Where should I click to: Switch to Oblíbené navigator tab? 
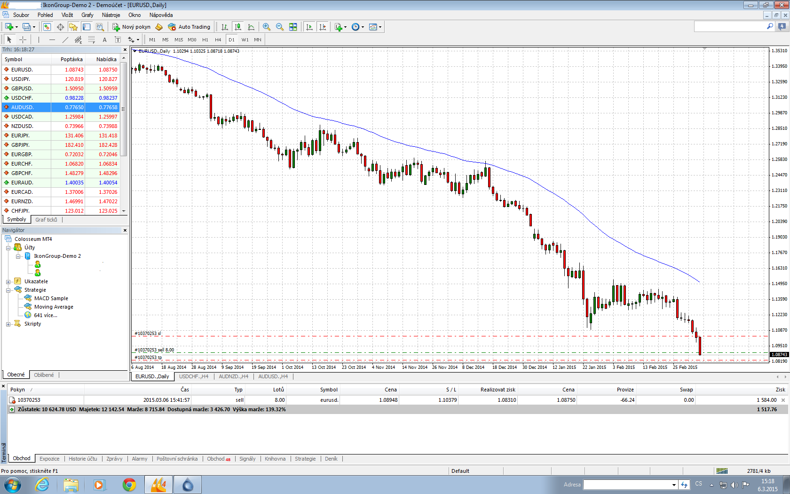44,375
